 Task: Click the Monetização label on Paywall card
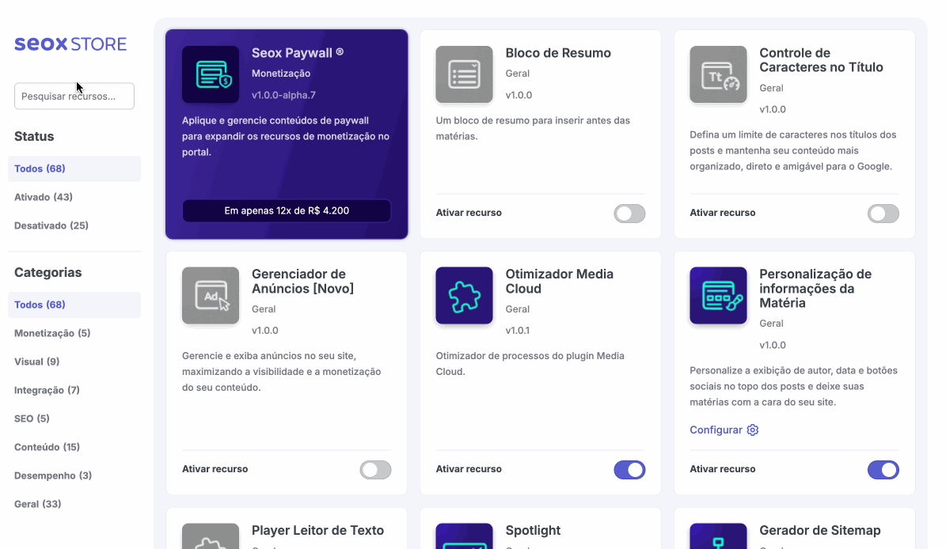point(281,74)
